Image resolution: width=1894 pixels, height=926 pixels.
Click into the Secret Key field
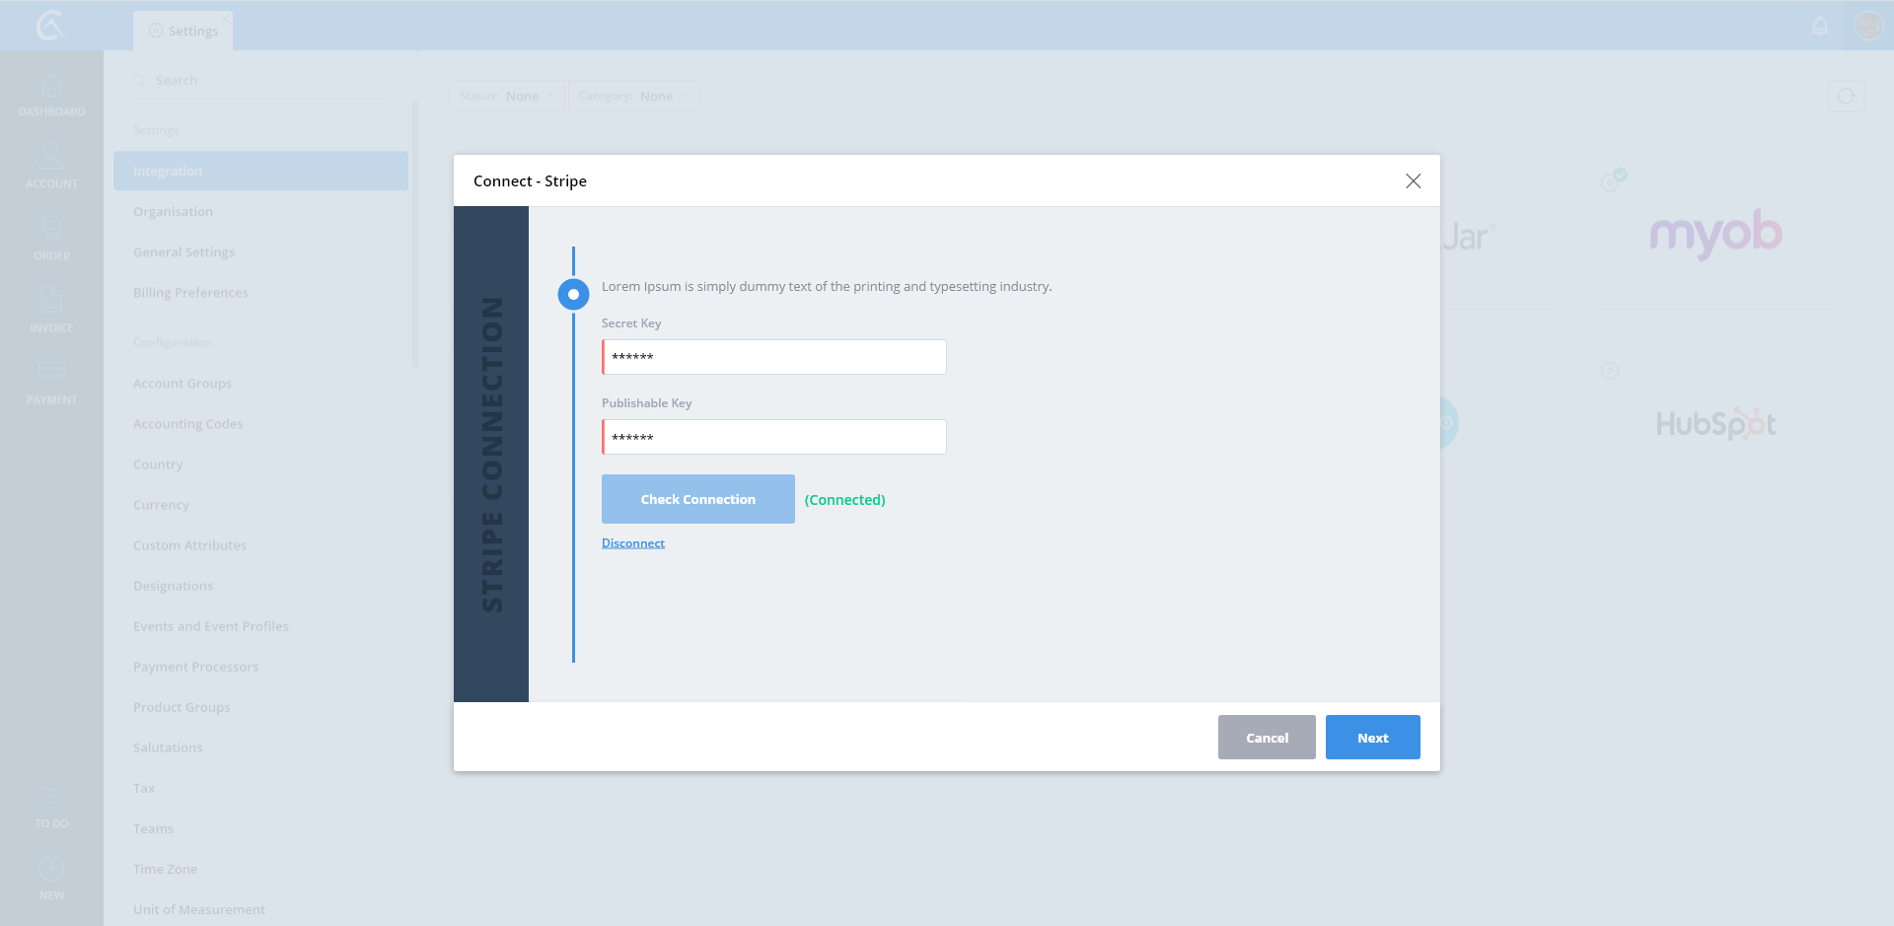tap(774, 357)
